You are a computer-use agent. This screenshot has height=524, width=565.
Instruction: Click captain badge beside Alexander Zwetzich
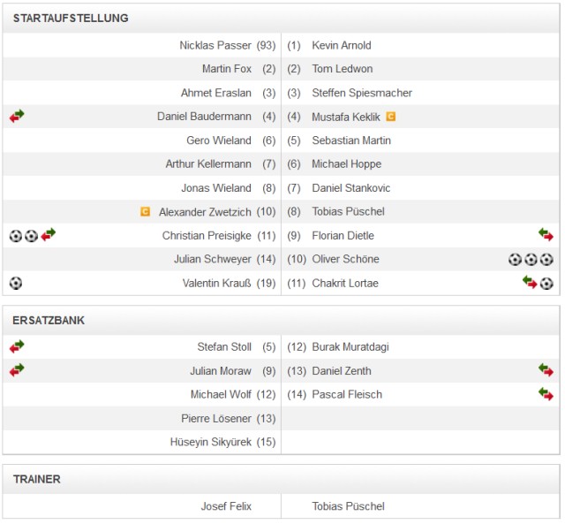145,212
